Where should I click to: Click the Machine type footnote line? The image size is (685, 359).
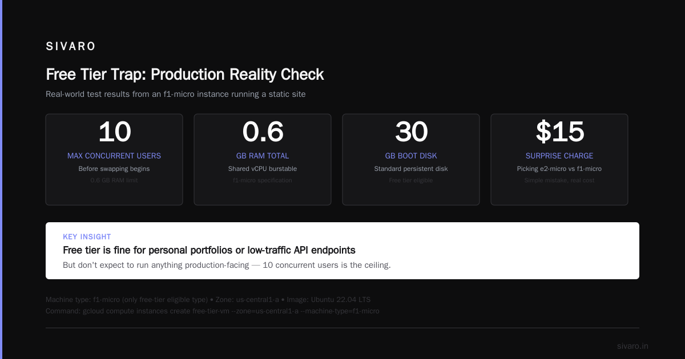pyautogui.click(x=208, y=299)
